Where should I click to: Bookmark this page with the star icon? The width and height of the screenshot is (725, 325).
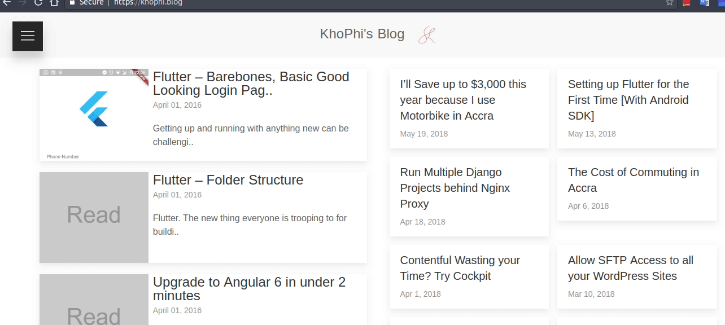(x=670, y=2)
